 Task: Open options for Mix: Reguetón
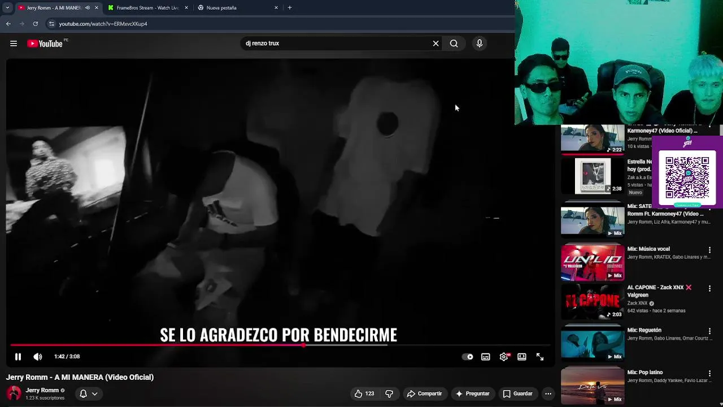click(710, 331)
